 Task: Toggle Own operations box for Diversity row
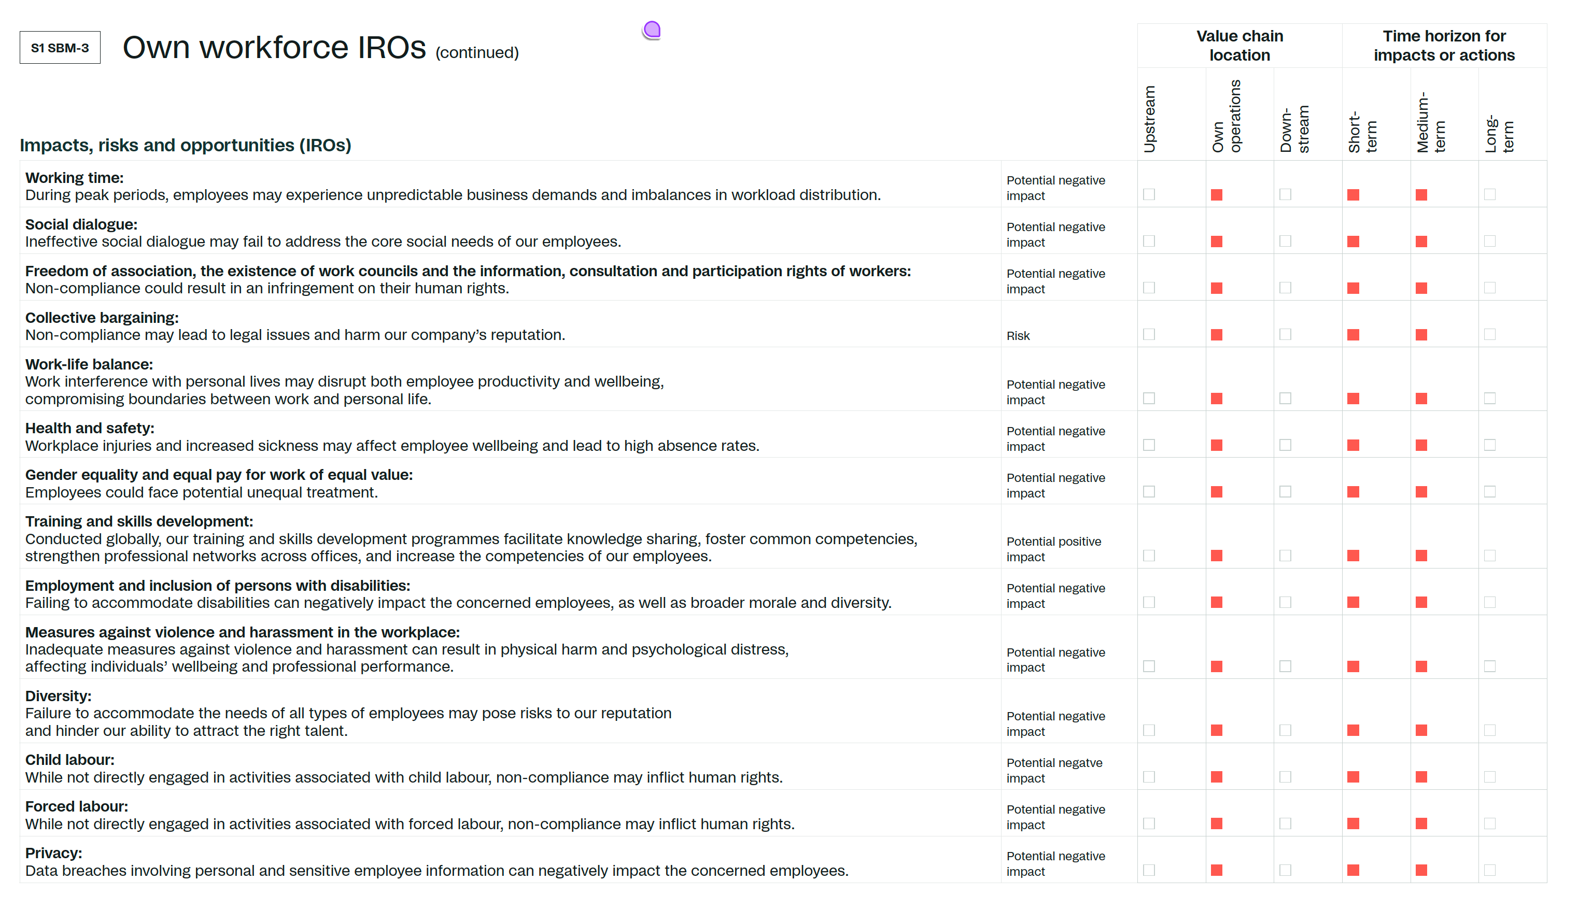click(1216, 730)
